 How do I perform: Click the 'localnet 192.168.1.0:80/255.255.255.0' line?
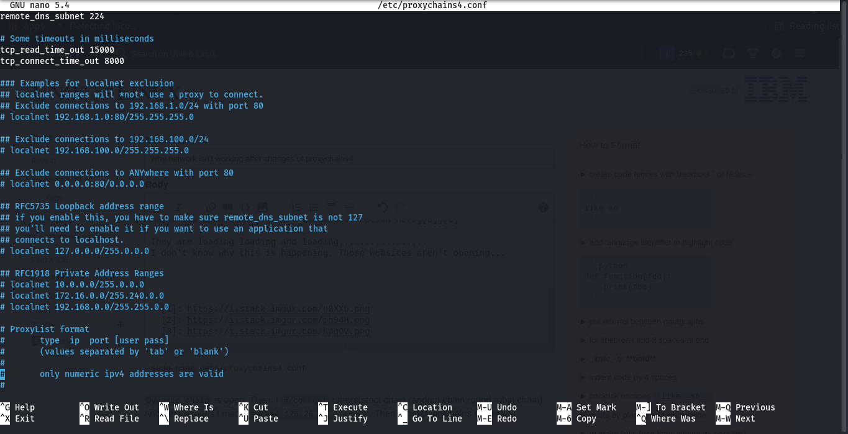click(97, 117)
